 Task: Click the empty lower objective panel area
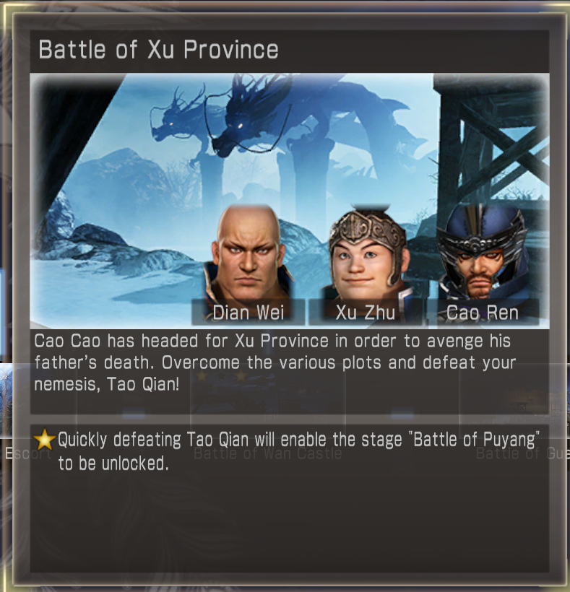click(290, 525)
